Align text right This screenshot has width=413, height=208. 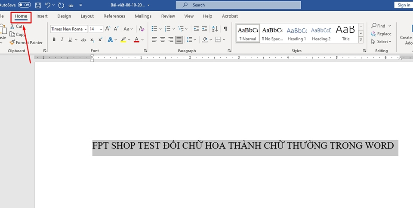click(x=171, y=39)
